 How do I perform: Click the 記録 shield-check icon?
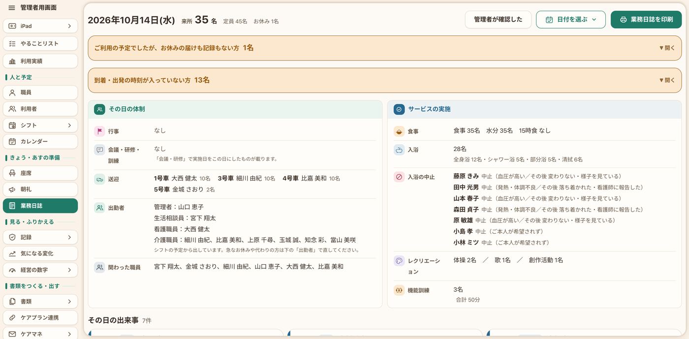[12, 237]
